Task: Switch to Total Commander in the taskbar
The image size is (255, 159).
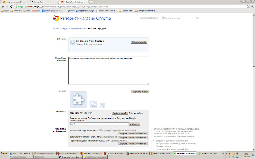Action: (x=21, y=153)
